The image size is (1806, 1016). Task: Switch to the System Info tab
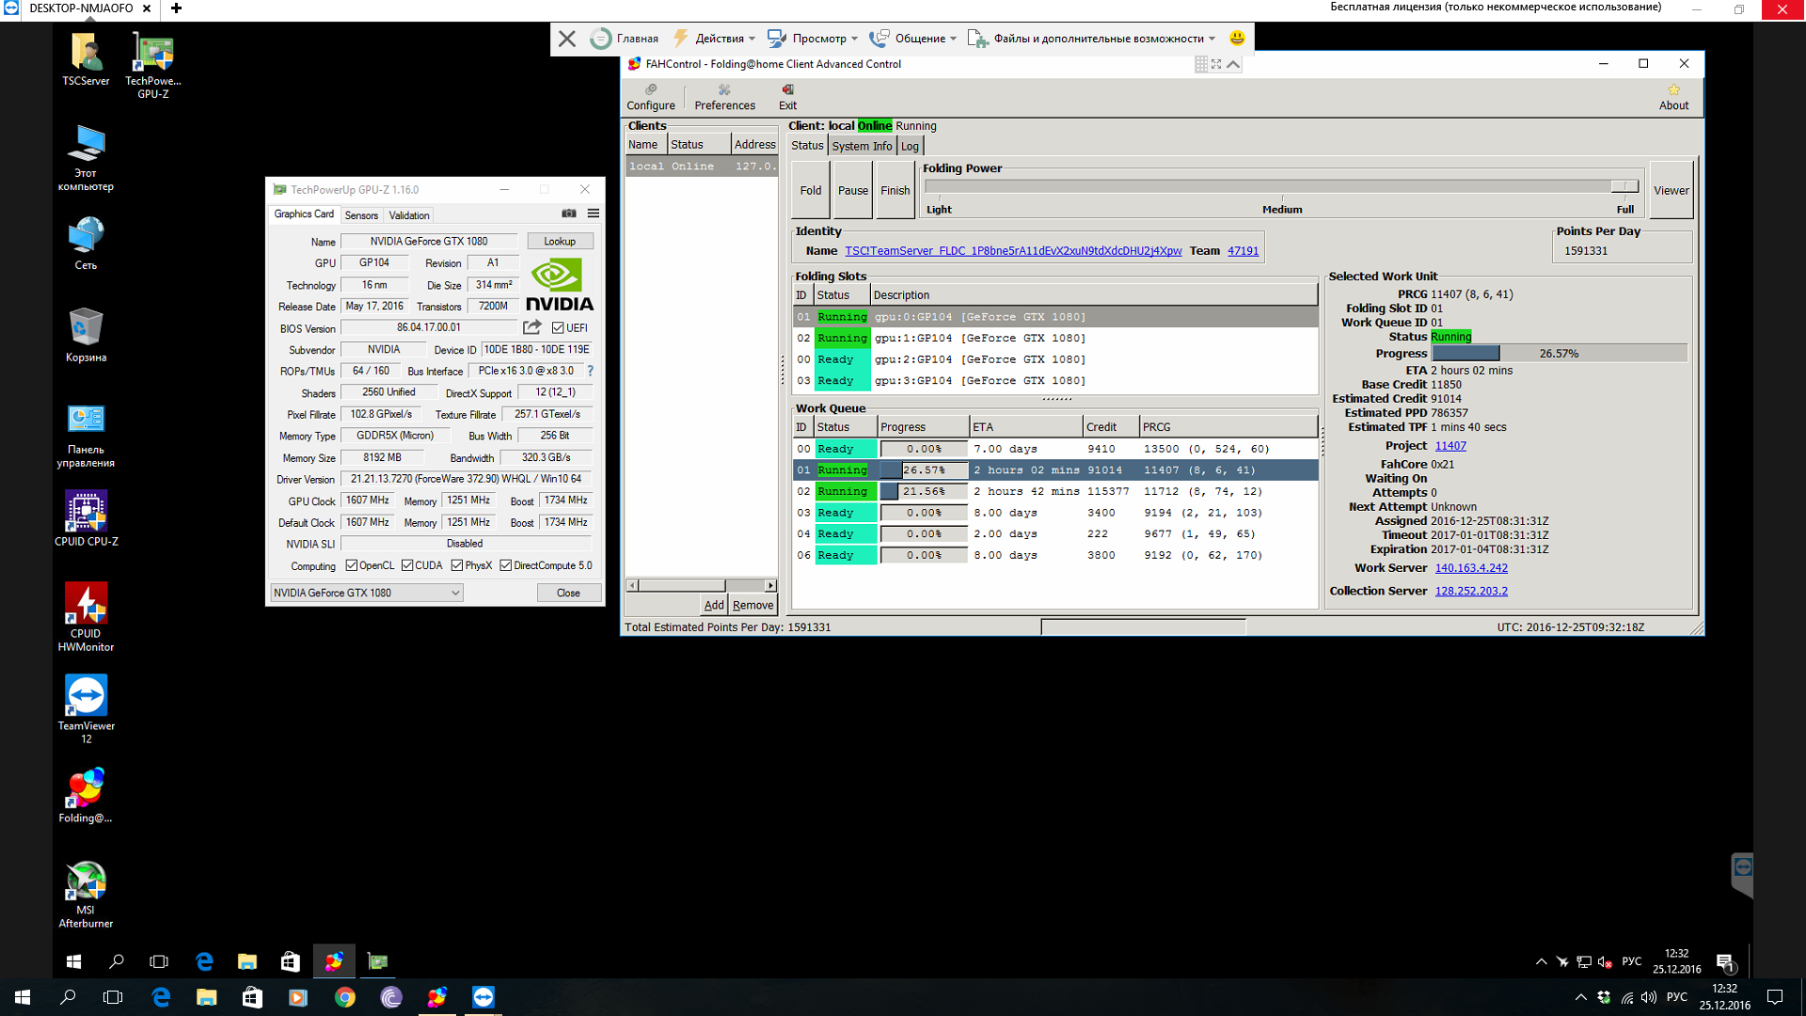(x=862, y=146)
